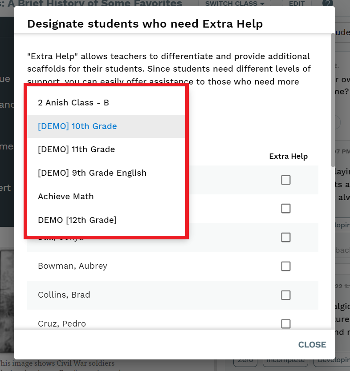Pick [DEMO] 9th Grade English class
This screenshot has height=371, width=350.
(x=106, y=173)
